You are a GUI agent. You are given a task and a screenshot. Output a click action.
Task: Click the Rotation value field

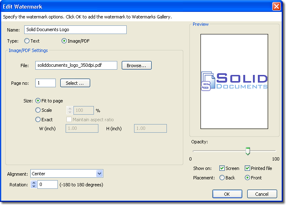pyautogui.click(x=48, y=185)
